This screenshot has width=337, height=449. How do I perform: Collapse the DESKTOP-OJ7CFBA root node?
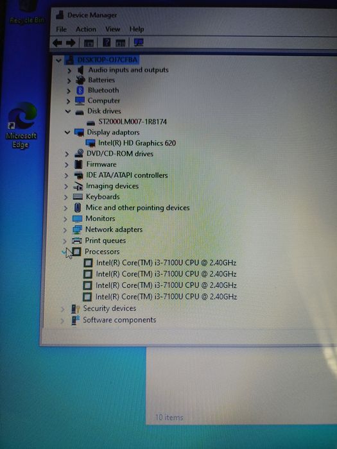point(59,60)
